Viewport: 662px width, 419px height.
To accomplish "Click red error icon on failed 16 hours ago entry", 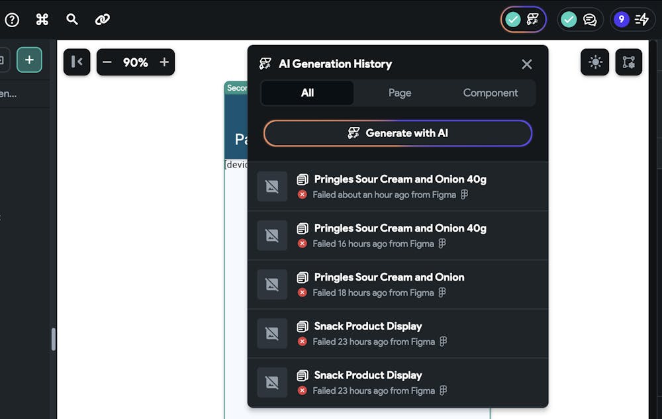I will 303,244.
